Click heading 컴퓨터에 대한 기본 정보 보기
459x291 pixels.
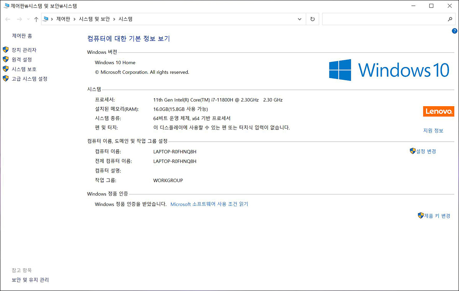(129, 39)
